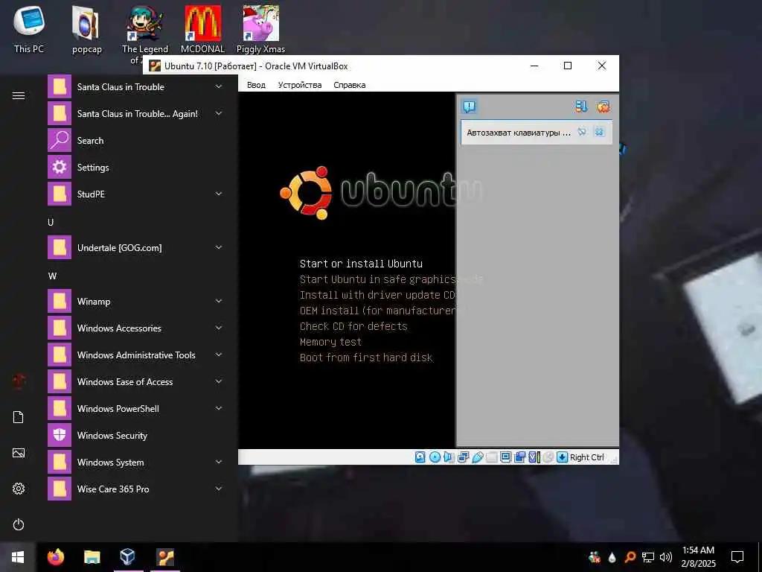Click the Power button in Start sidebar

tap(19, 525)
